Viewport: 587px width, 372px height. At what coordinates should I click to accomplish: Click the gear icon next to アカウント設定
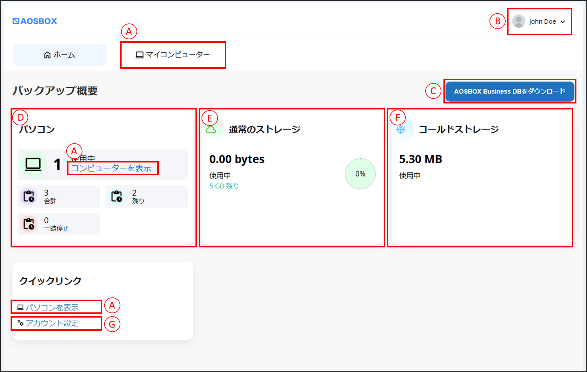coord(21,323)
